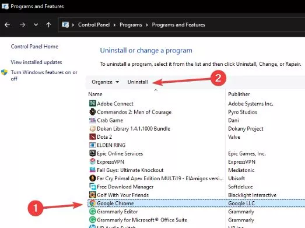305x228 pixels.
Task: Click the Mediatonic publisher cell
Action: [241, 170]
